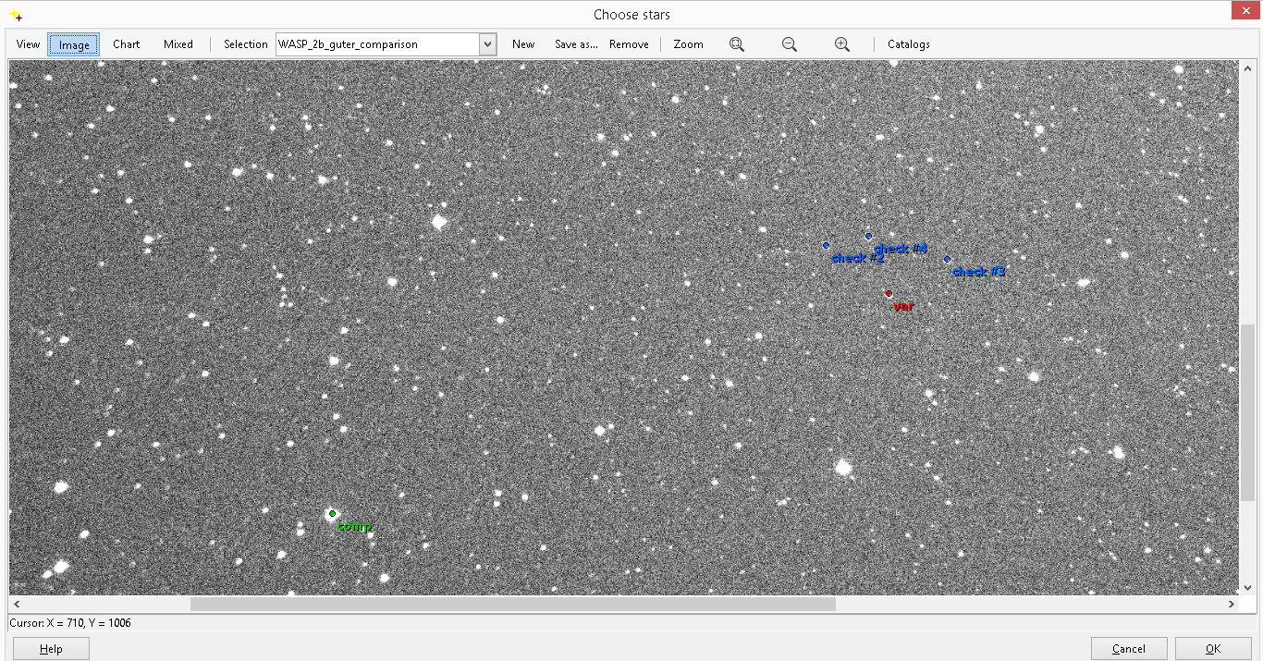Click the blue check #4 star marker
The width and height of the screenshot is (1263, 661).
[x=869, y=237]
